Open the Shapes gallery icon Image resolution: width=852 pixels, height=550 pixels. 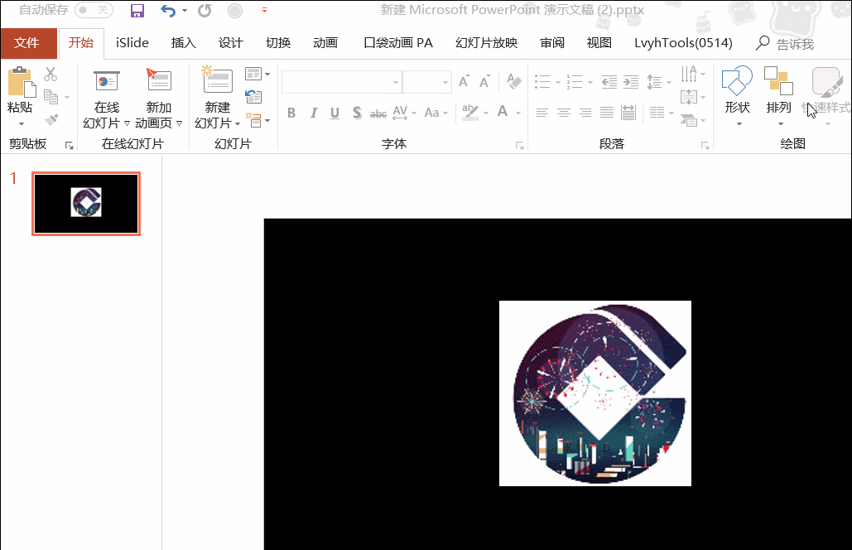click(x=737, y=83)
